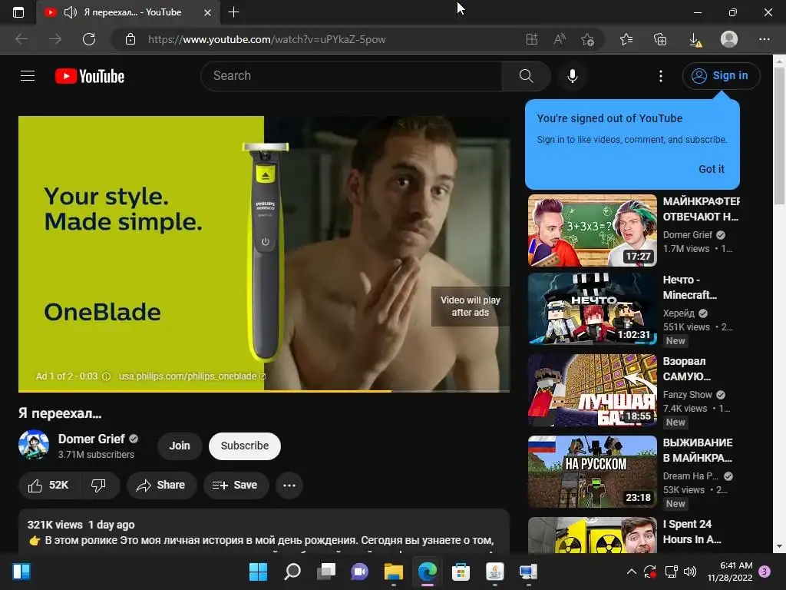
Task: Open I Spent 24 Hours video title
Action: 692,532
